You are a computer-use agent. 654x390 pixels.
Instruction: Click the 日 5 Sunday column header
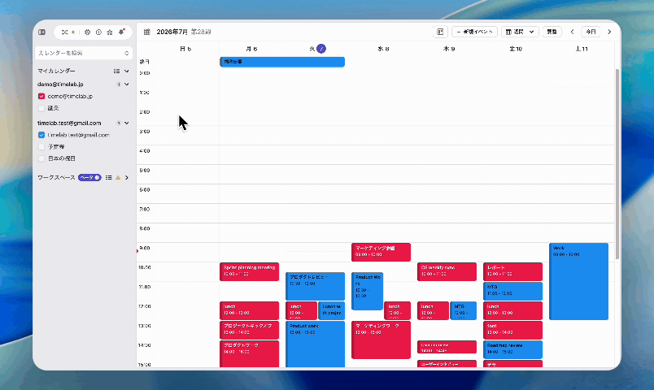tap(185, 49)
